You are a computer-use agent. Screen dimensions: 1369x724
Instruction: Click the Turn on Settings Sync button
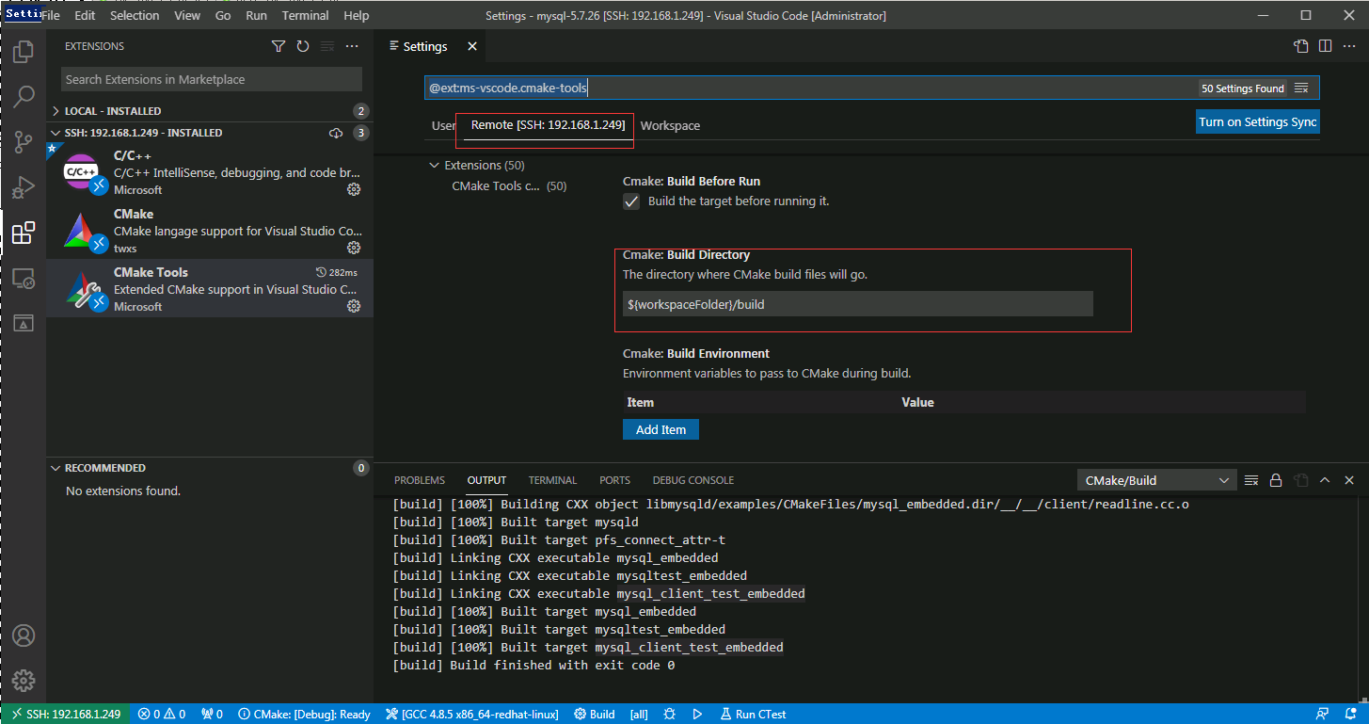(1258, 121)
